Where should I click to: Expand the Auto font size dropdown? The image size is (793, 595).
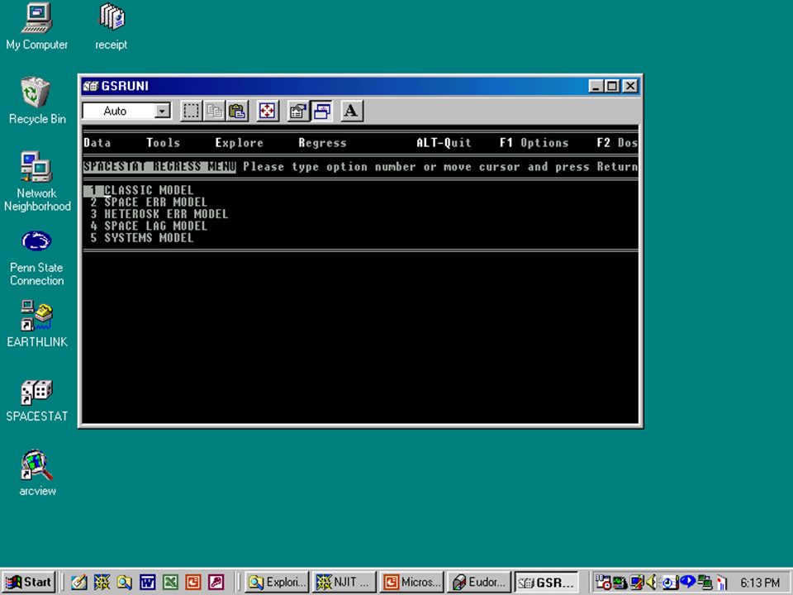163,111
